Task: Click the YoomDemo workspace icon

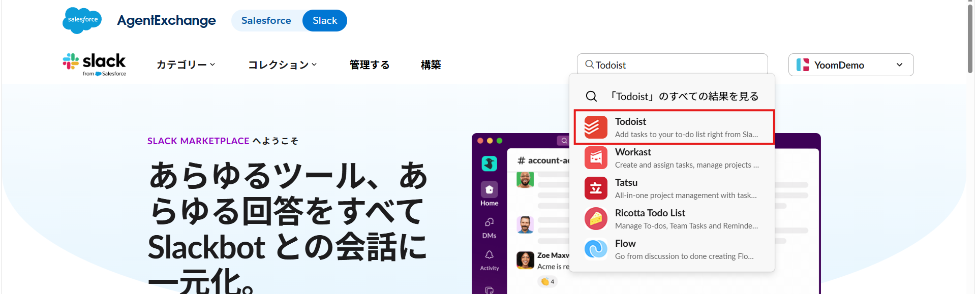Action: tap(803, 64)
